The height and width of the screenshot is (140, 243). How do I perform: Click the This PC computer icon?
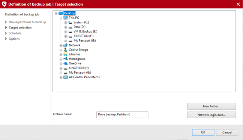coord(66,18)
